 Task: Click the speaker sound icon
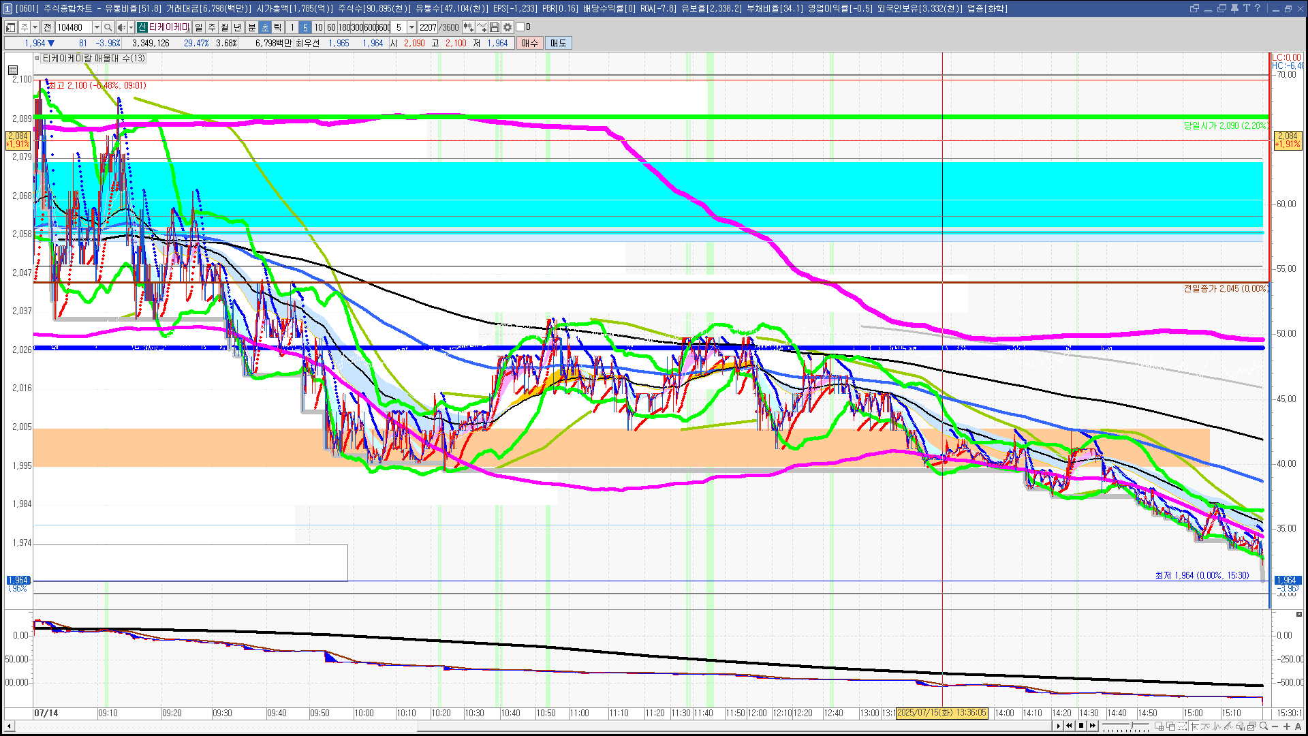click(121, 27)
